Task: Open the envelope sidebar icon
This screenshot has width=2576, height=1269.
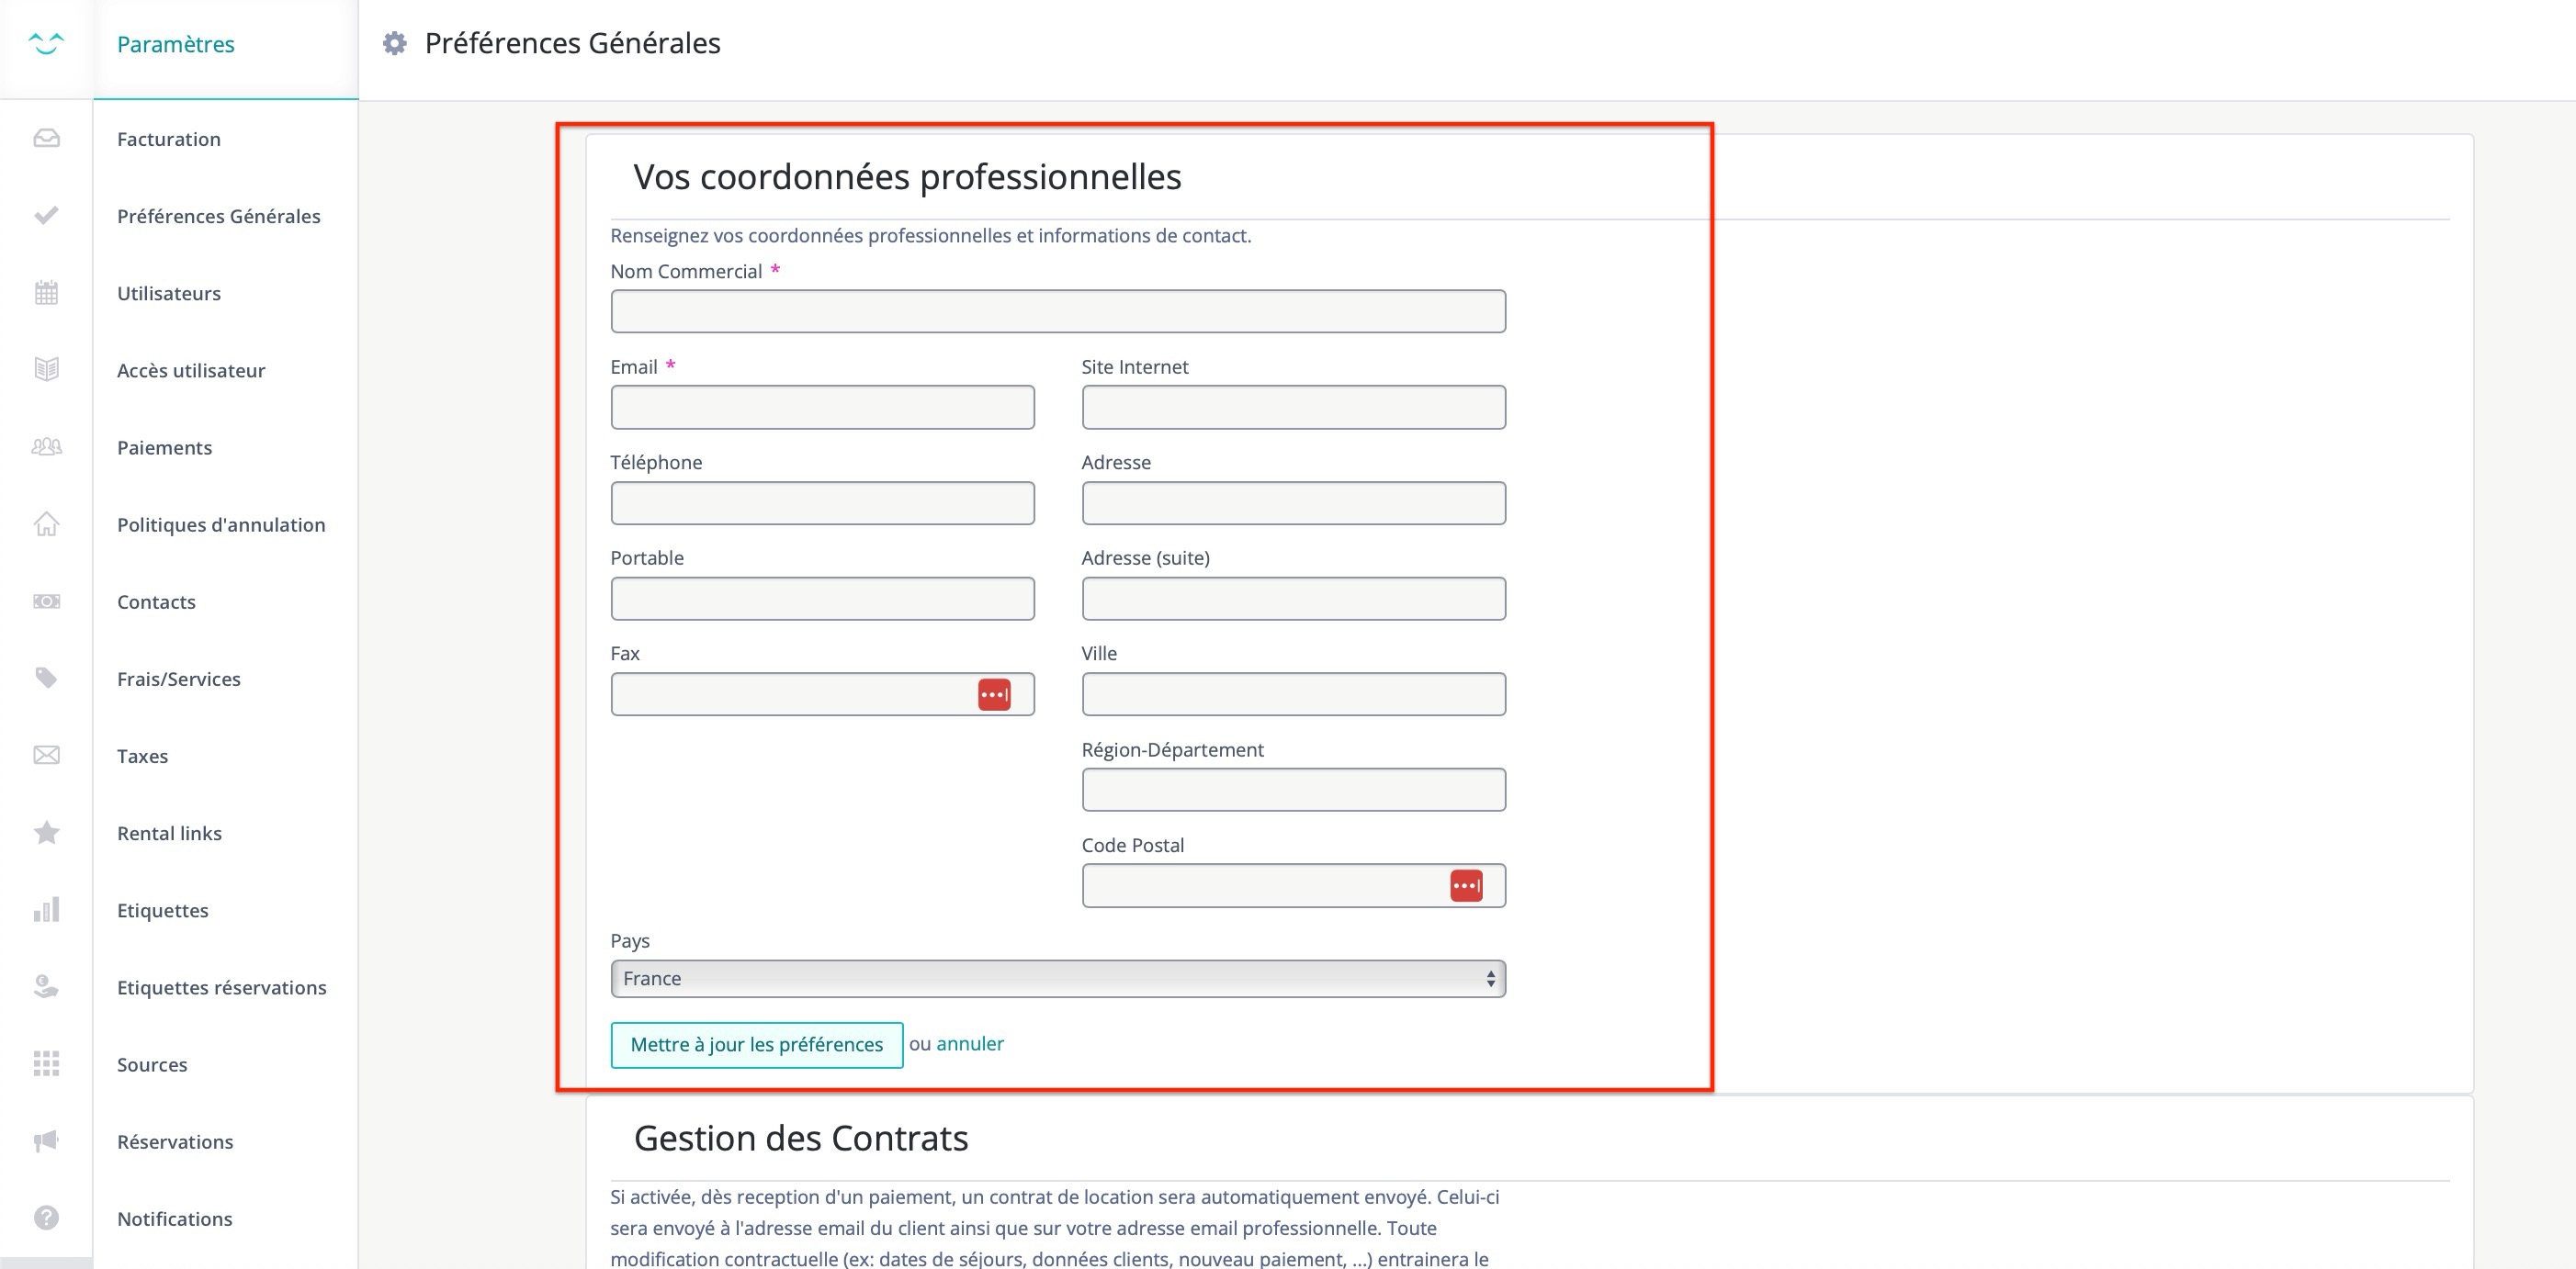Action: pos(46,756)
